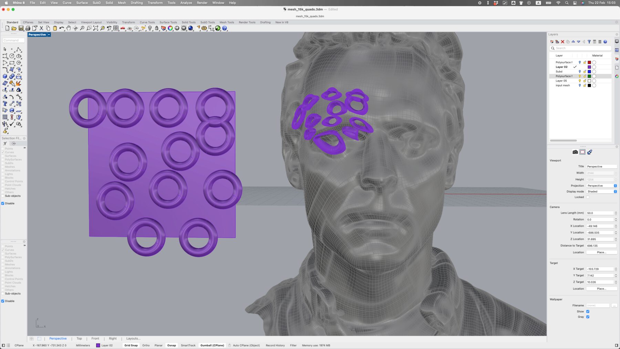The height and width of the screenshot is (349, 620).
Task: Select the Polyline tool in left sidebar
Action: pyautogui.click(x=19, y=49)
